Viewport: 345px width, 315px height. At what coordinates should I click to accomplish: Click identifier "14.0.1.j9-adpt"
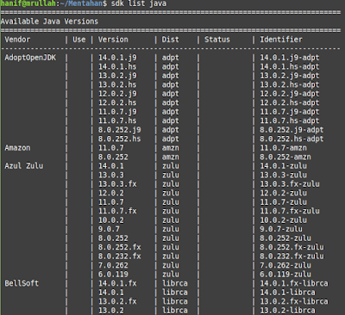290,58
